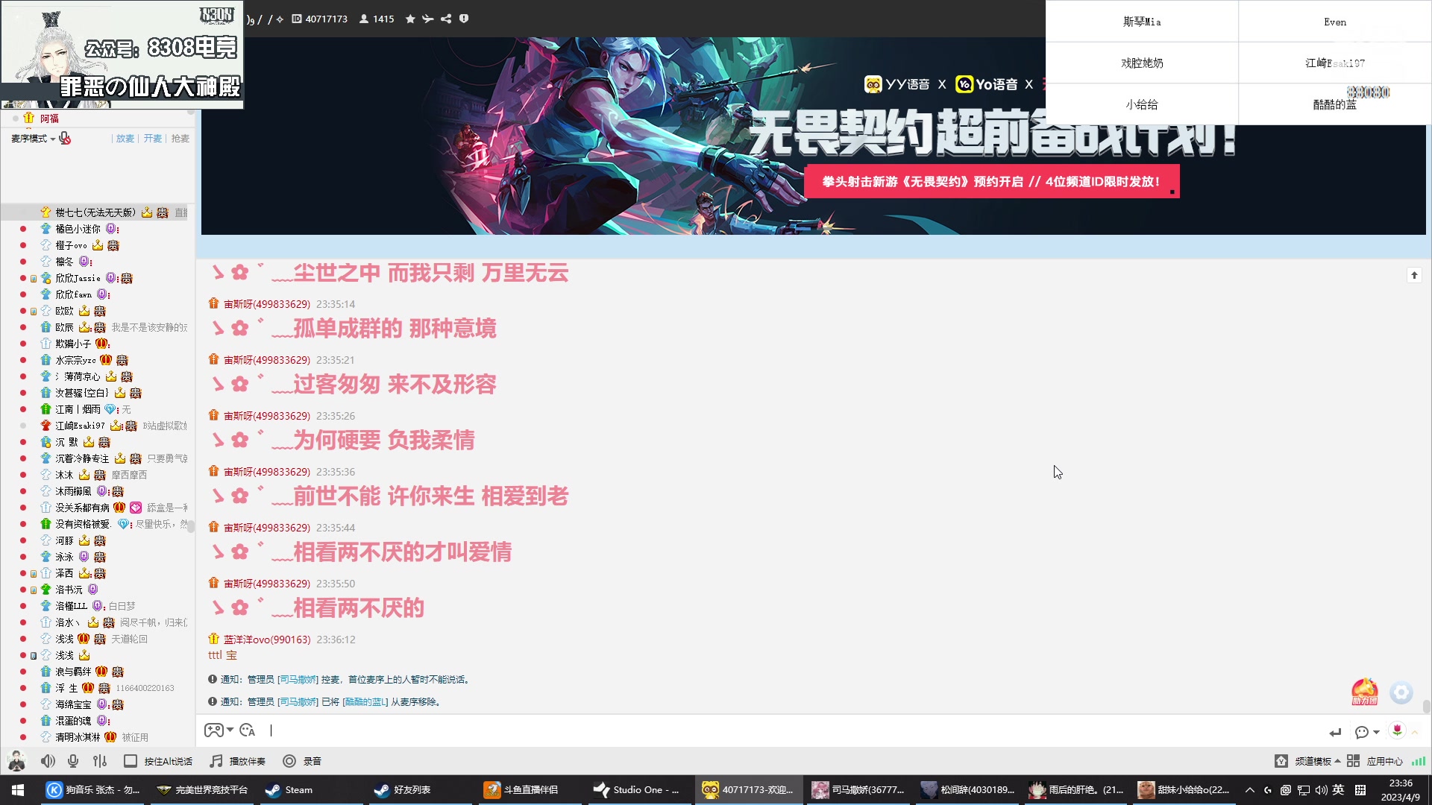Open the channel share icon

(x=446, y=19)
